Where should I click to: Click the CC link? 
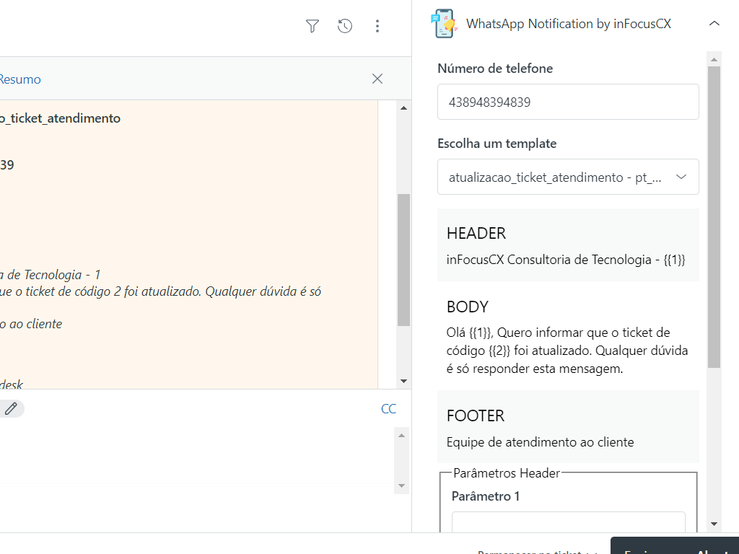[388, 409]
